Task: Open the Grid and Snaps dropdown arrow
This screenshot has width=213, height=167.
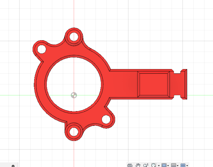Action: tap(178, 166)
